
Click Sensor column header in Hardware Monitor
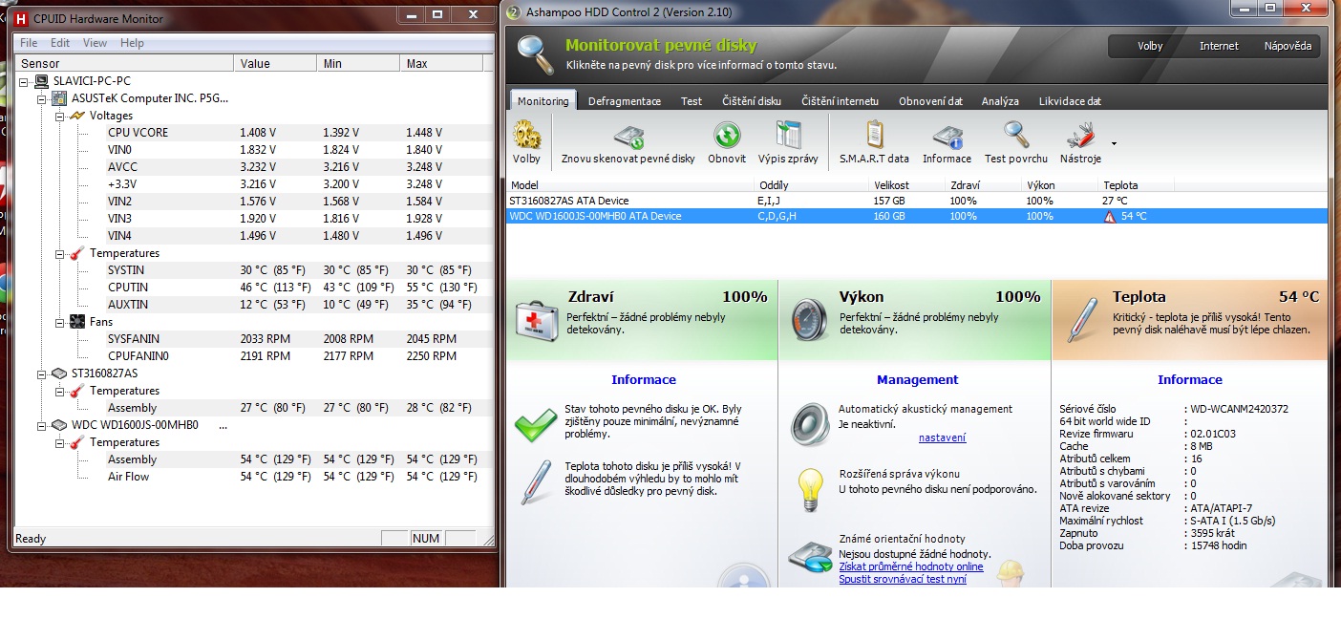coord(124,64)
